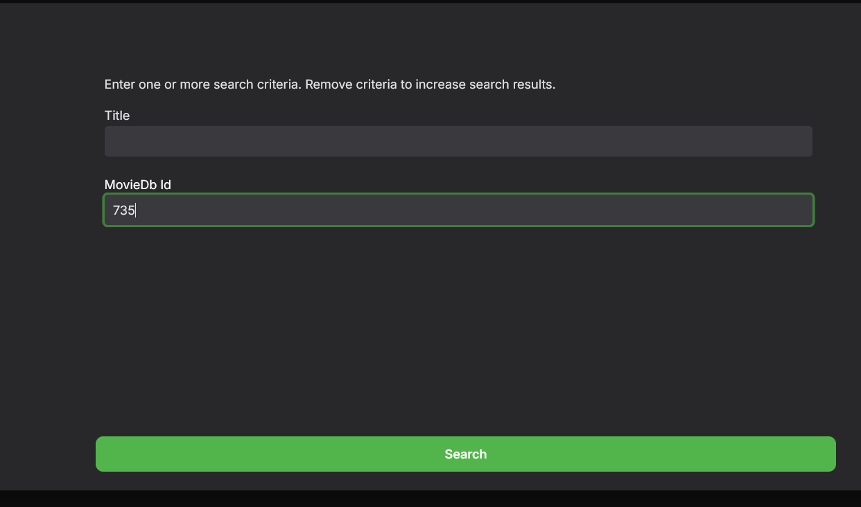Click the "Remove criteria to increase search results" text

430,84
